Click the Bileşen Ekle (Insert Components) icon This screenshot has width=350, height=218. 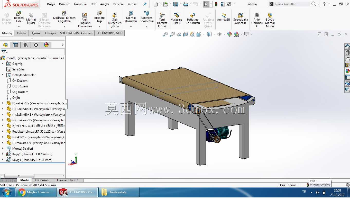click(x=19, y=14)
